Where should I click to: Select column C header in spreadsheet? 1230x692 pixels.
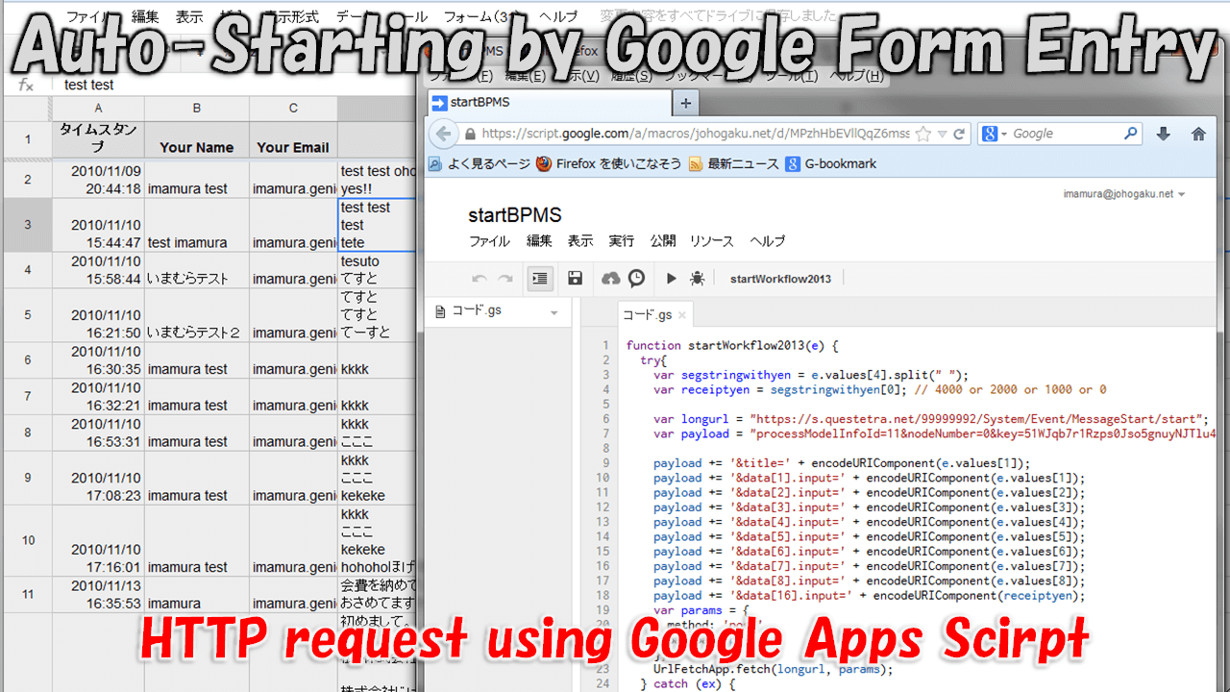(293, 109)
